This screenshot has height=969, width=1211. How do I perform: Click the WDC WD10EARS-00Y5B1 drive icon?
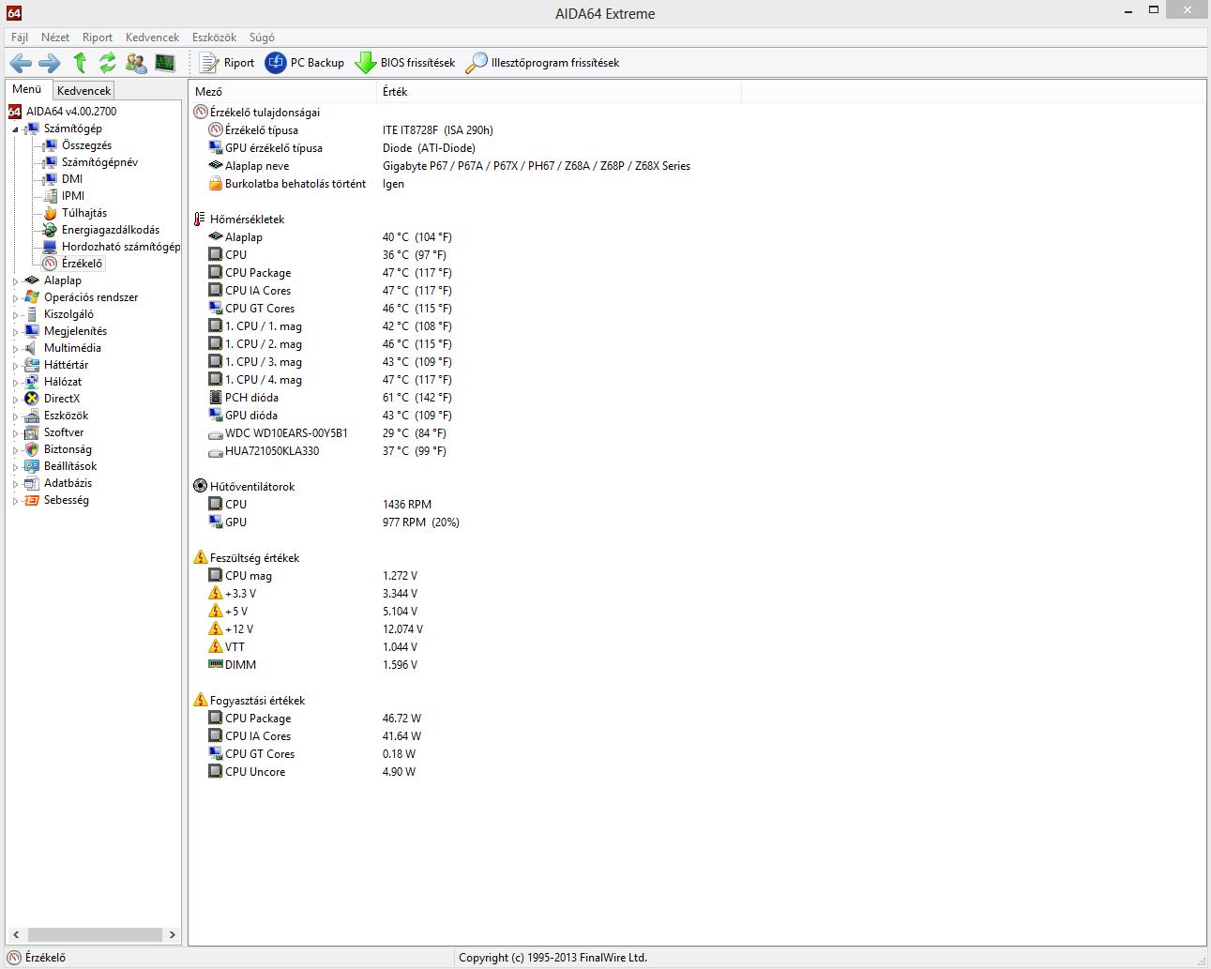(x=215, y=433)
